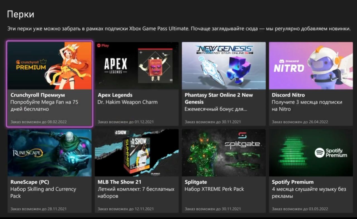Click 'Phantasy Star Online 2 New Genesis' title
The height and width of the screenshot is (219, 357).
pos(219,98)
